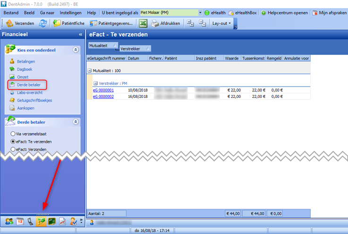Click the green eHealth status icon
This screenshot has height=234, width=348.
click(x=207, y=13)
